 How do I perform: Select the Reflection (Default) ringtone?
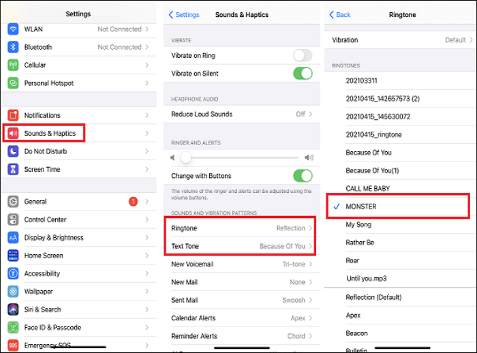coord(400,297)
